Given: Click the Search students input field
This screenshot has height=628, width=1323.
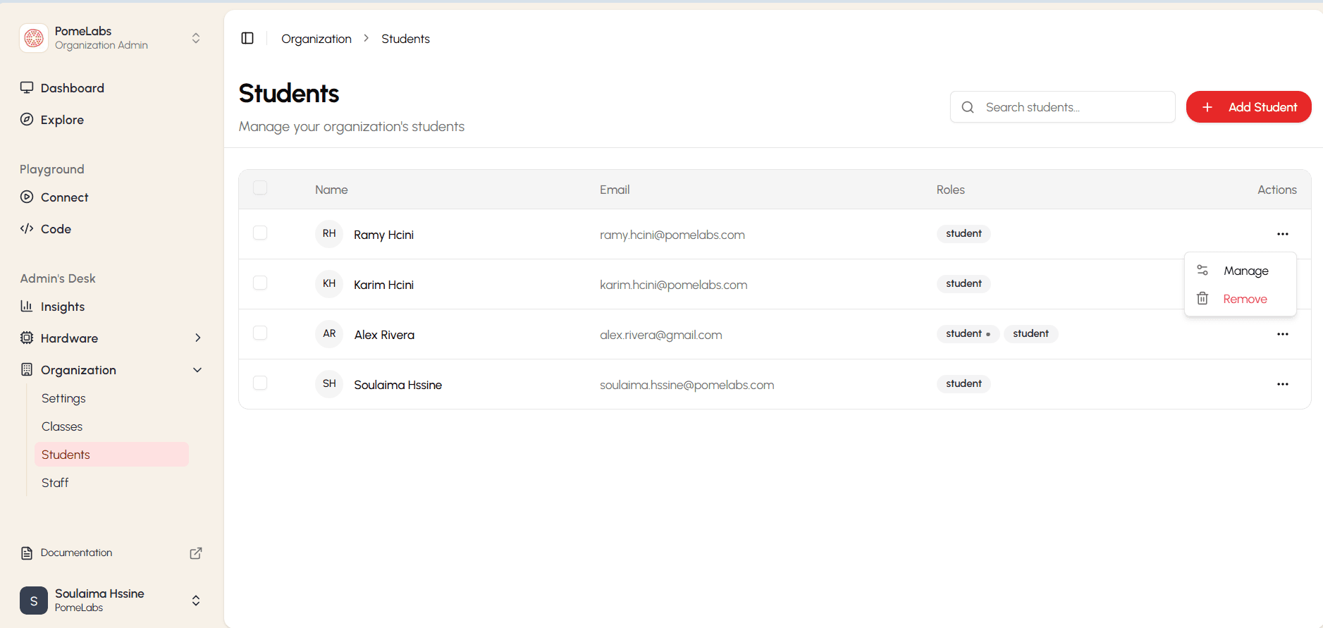Looking at the screenshot, I should 1062,107.
